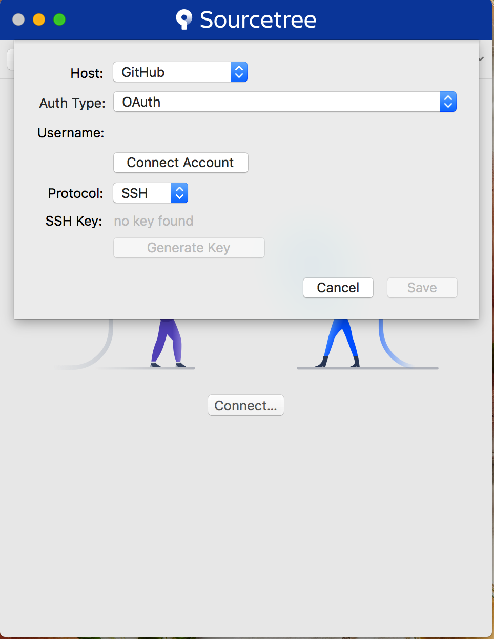The height and width of the screenshot is (639, 494).
Task: Click the Save button
Action: click(422, 288)
